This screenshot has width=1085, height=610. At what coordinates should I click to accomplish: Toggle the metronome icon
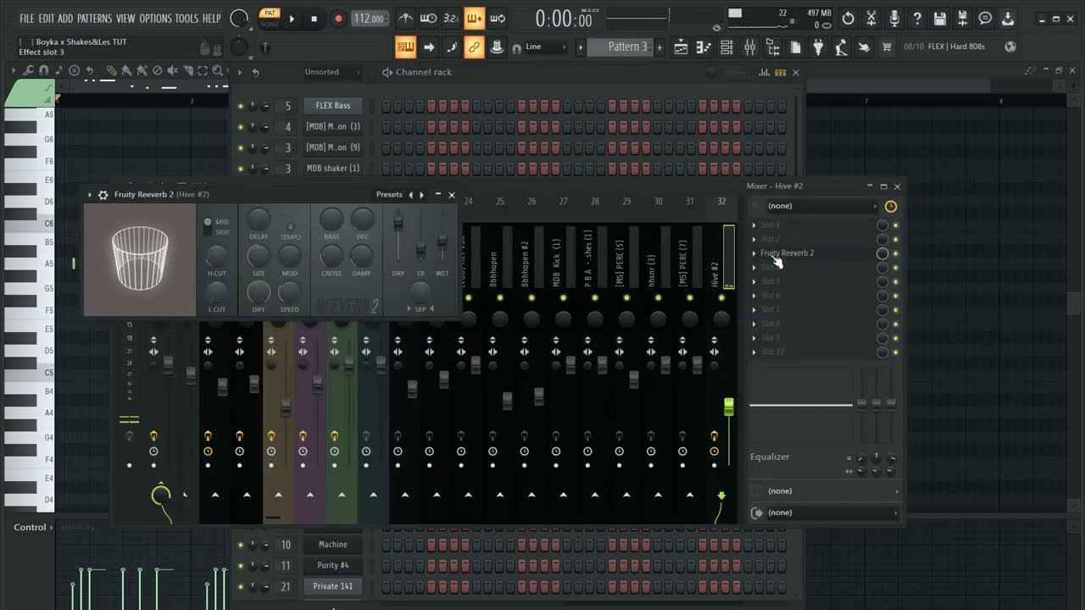coord(406,19)
